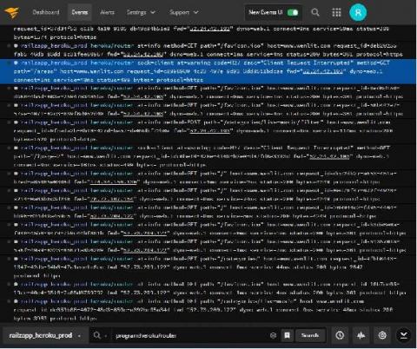The height and width of the screenshot is (349, 417).
Task: Clear the search query icon
Action: click(273, 335)
